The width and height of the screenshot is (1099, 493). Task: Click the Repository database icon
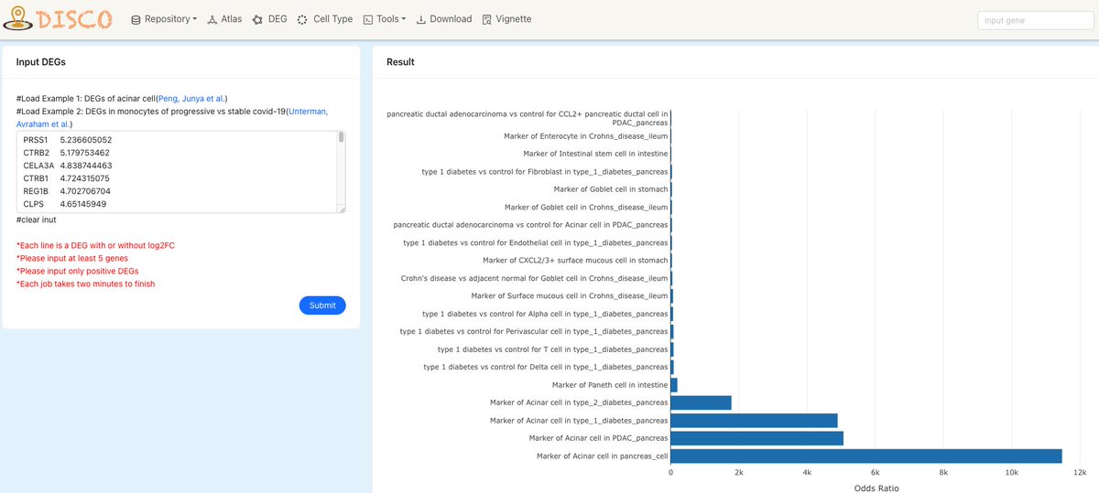136,19
